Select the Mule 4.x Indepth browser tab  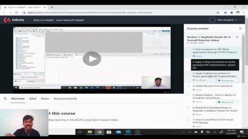(x=24, y=7)
